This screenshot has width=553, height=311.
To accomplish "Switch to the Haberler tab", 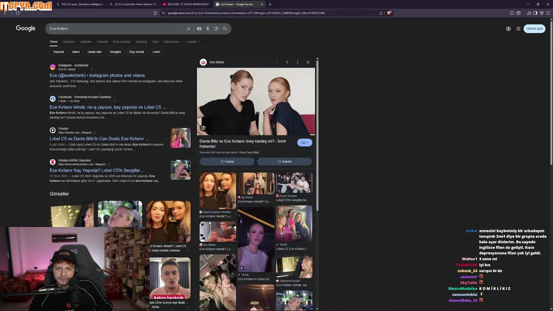I will pos(86,42).
